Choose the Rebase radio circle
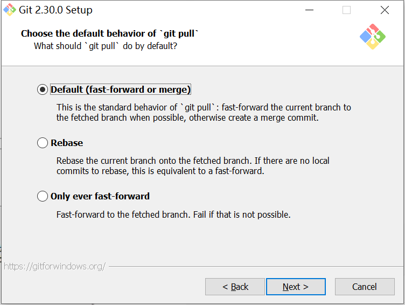This screenshot has width=405, height=305. 43,143
